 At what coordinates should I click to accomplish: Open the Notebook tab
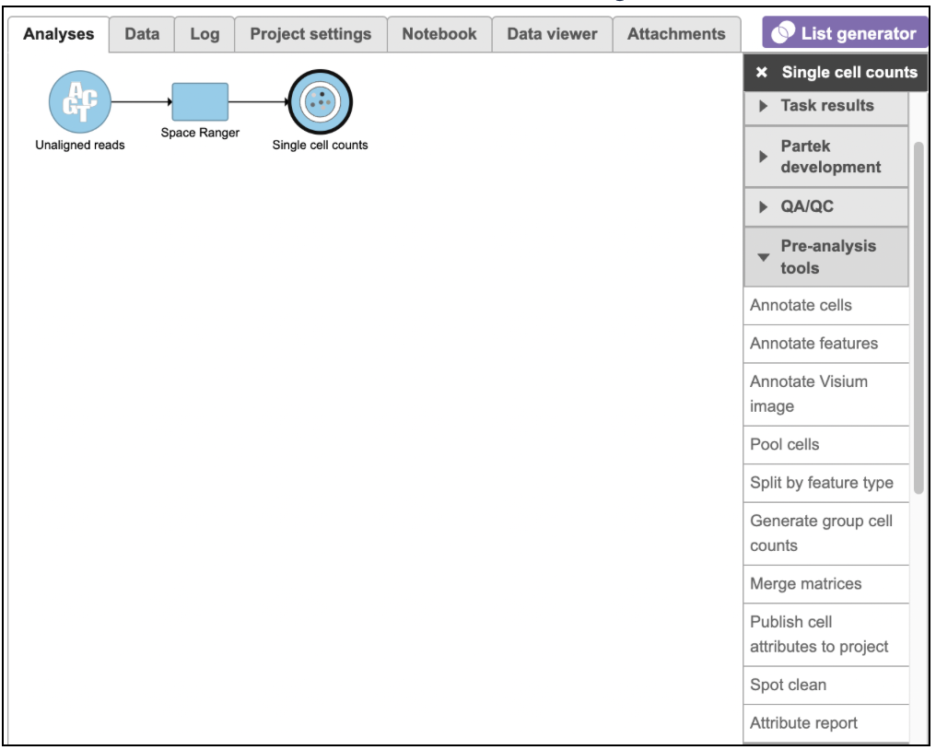tap(439, 34)
